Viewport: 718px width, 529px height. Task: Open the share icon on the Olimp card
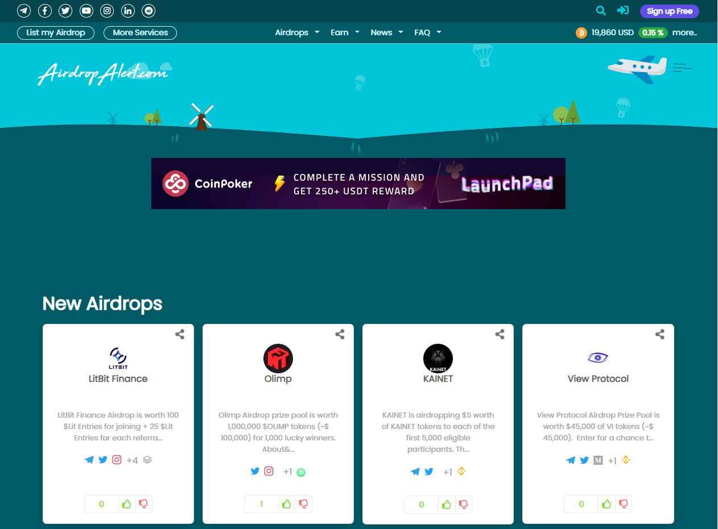click(x=340, y=335)
